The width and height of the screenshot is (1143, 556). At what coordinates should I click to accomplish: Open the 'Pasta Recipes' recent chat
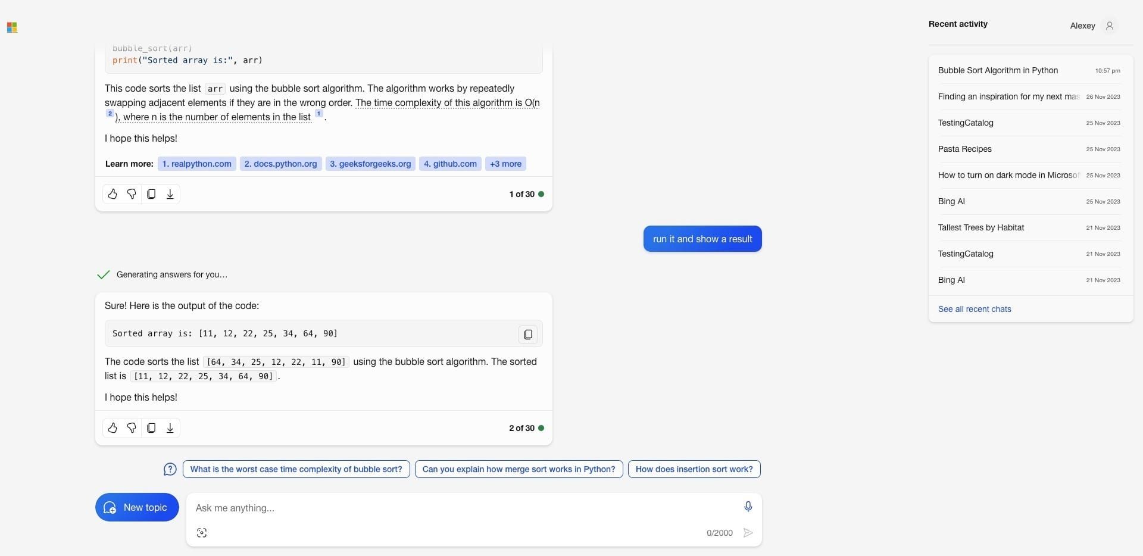(x=964, y=149)
